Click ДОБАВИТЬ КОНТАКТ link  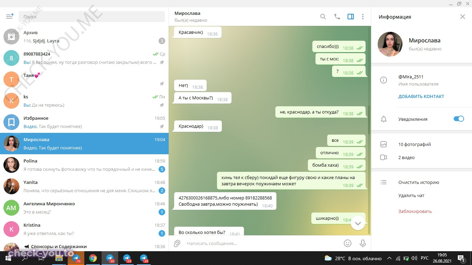coord(421,96)
